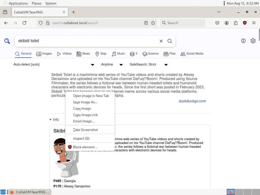Viewport: 260px width, 195px height.
Task: Open the Pocket save icon
Action: click(x=217, y=23)
